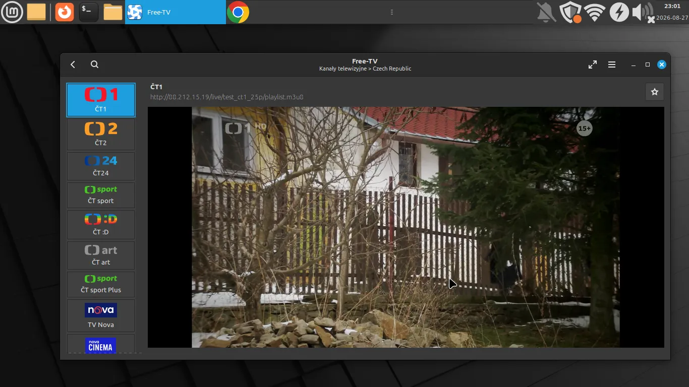The width and height of the screenshot is (689, 387).
Task: Click the ČT1 channel title above the video
Action: tap(156, 87)
